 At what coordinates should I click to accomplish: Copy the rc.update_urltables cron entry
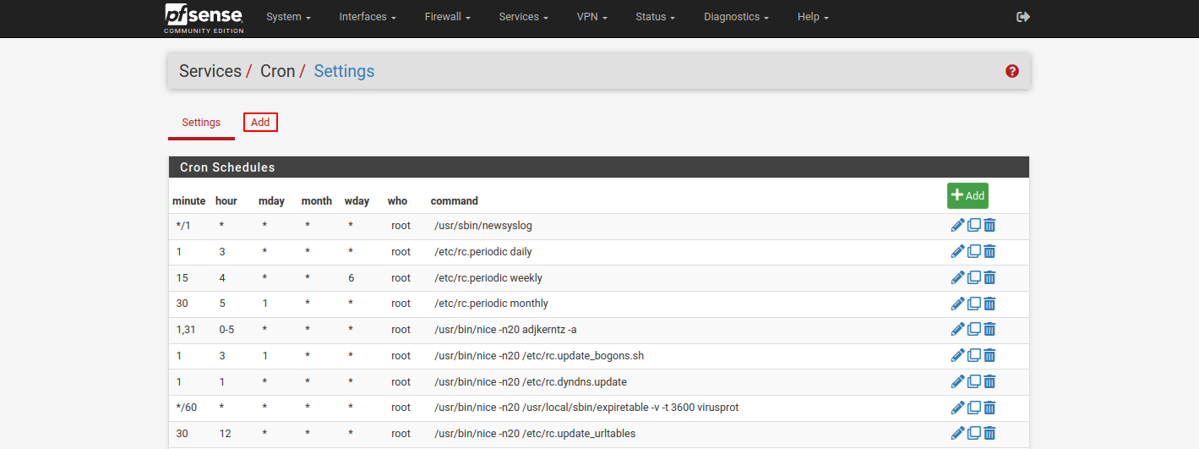973,434
